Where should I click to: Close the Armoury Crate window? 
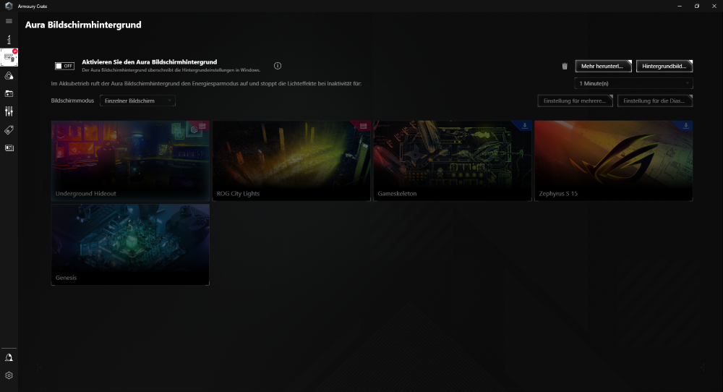click(714, 6)
